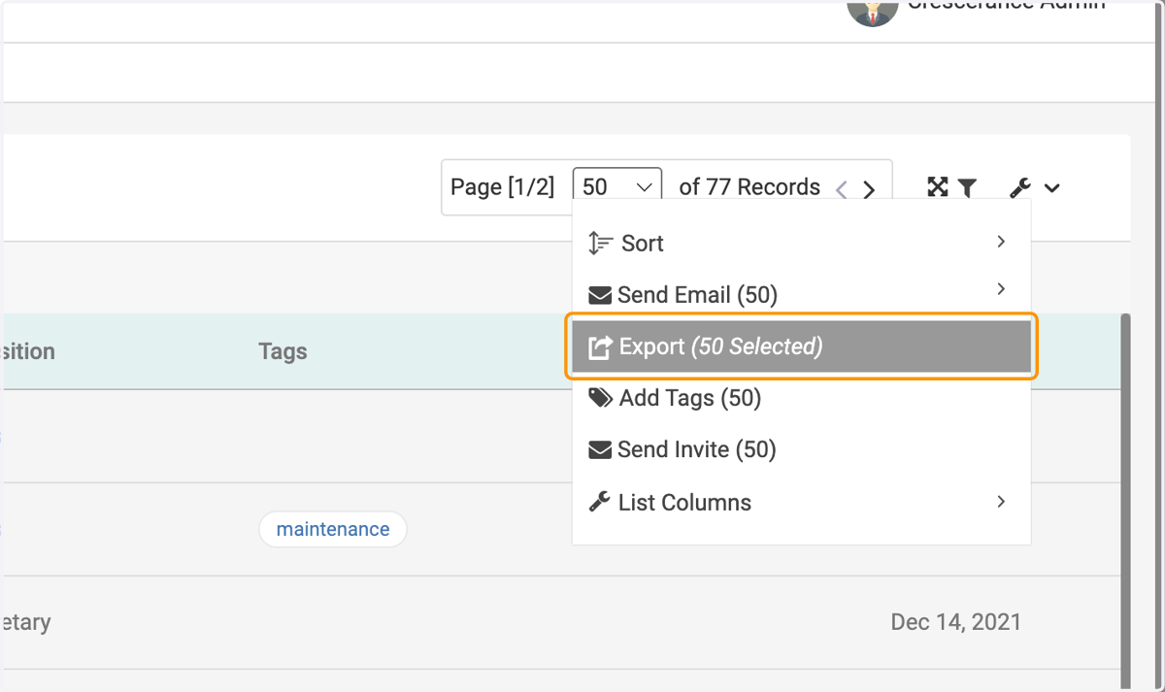Screen dimensions: 1165x692
Task: Collapse the tools menu chevron
Action: tap(1052, 188)
